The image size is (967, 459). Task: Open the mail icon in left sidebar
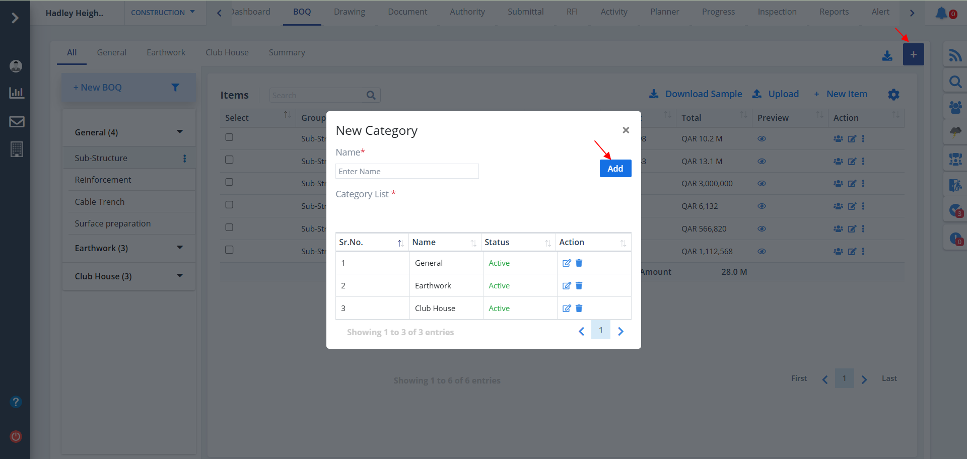pos(17,121)
